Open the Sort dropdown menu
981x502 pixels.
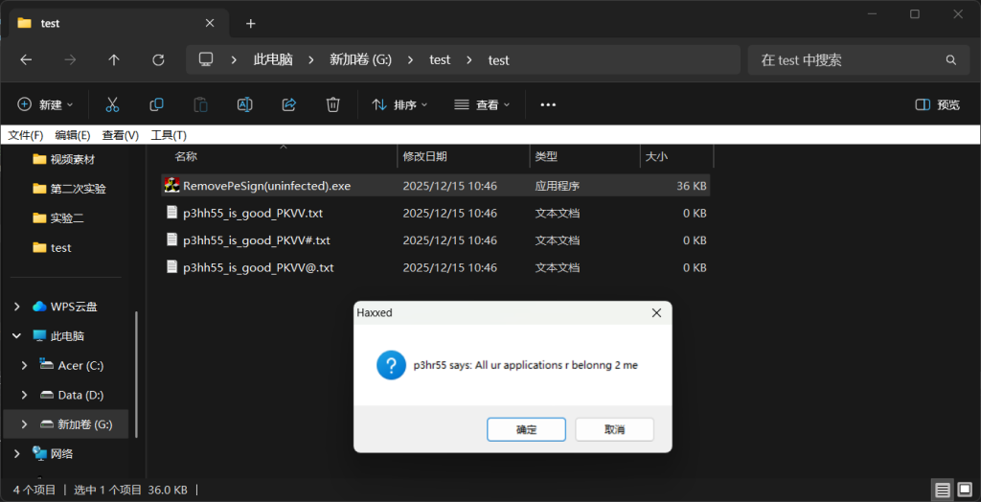point(399,104)
